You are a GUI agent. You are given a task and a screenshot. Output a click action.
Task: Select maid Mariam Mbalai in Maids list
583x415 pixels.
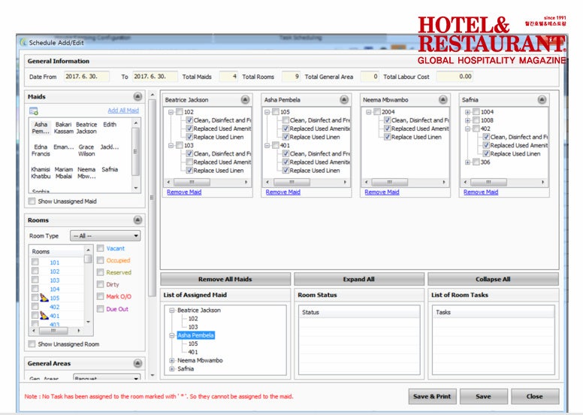pos(64,173)
